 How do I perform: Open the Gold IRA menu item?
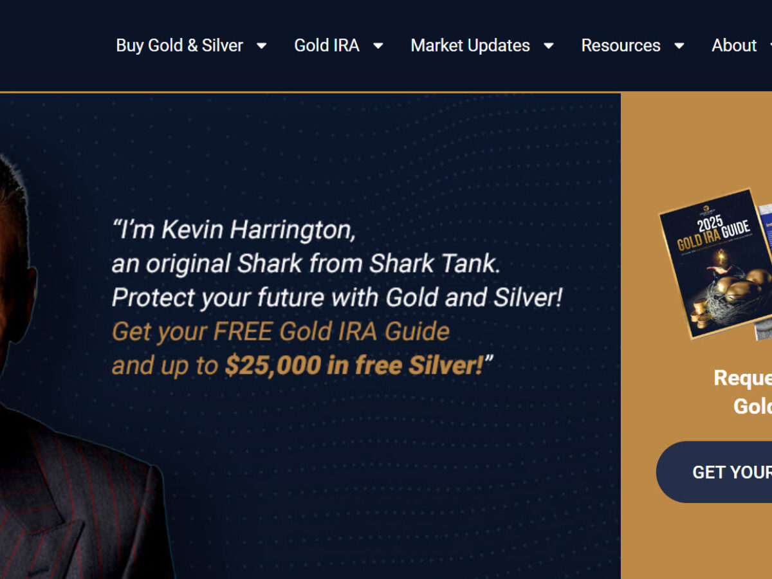[x=327, y=46]
